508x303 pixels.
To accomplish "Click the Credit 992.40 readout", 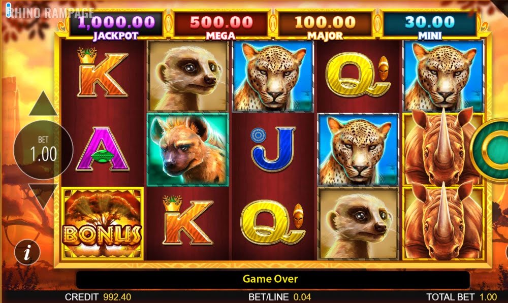I will 98,297.
